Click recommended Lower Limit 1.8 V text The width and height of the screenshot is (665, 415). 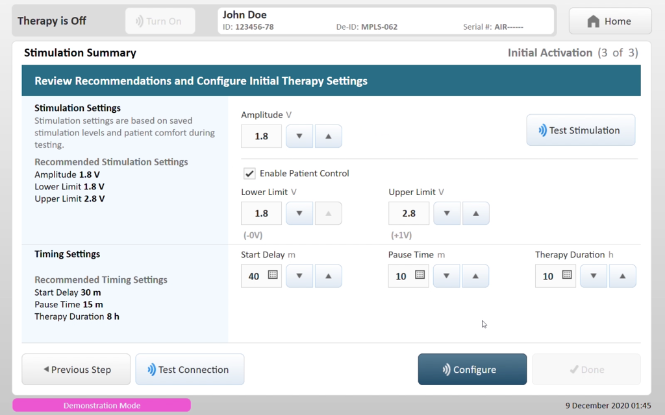(69, 187)
